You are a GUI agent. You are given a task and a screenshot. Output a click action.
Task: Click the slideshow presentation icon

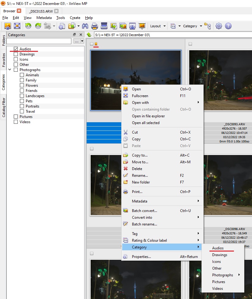pyautogui.click(x=142, y=26)
